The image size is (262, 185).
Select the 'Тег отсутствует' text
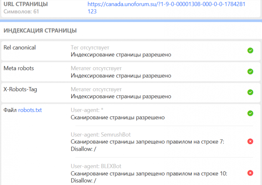[x=90, y=48]
